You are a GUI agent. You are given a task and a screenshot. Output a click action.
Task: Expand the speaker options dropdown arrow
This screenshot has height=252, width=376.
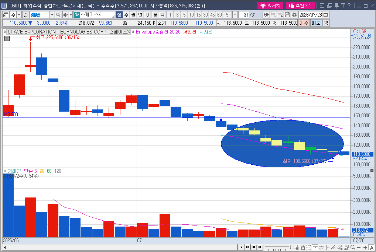pyautogui.click(x=71, y=15)
